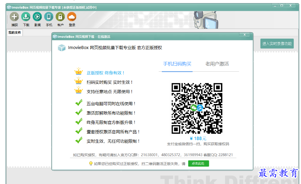Click the 扫码实时购买 实时生效 line
The image size is (301, 184).
tap(110, 82)
